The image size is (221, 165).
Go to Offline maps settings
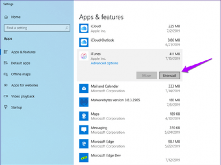[21, 74]
